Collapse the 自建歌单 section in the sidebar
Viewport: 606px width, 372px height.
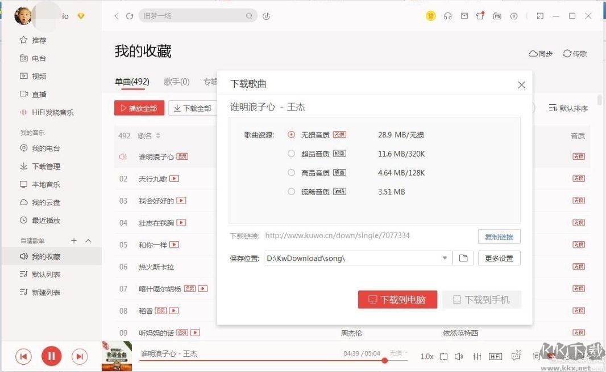(88, 240)
